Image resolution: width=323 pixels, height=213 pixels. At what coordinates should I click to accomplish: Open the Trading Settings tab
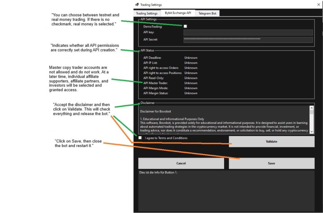pyautogui.click(x=146, y=13)
